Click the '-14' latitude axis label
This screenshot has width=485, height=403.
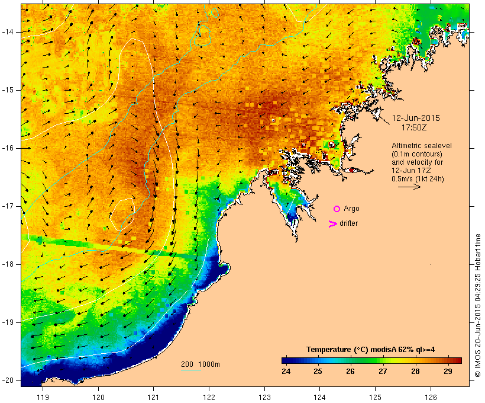[x=8, y=32]
